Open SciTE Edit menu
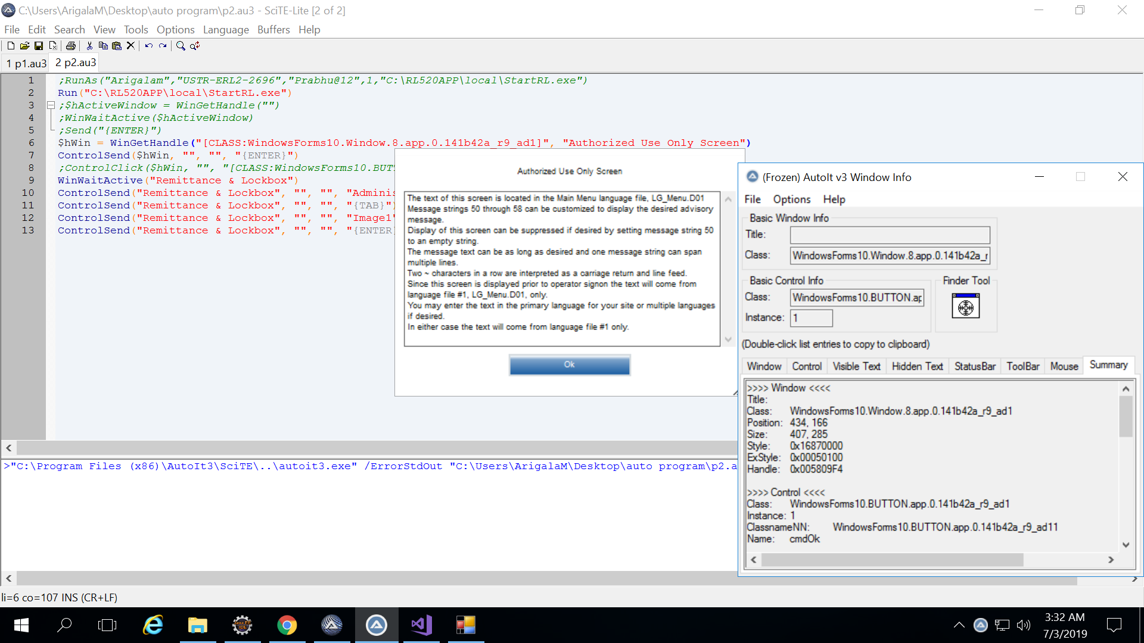Viewport: 1144px width, 643px height. pos(37,30)
